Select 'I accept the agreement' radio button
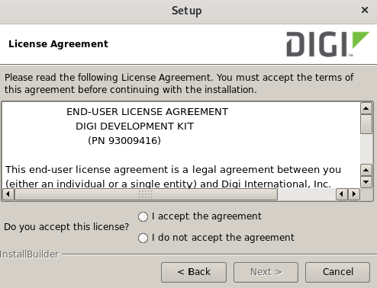 coord(143,216)
